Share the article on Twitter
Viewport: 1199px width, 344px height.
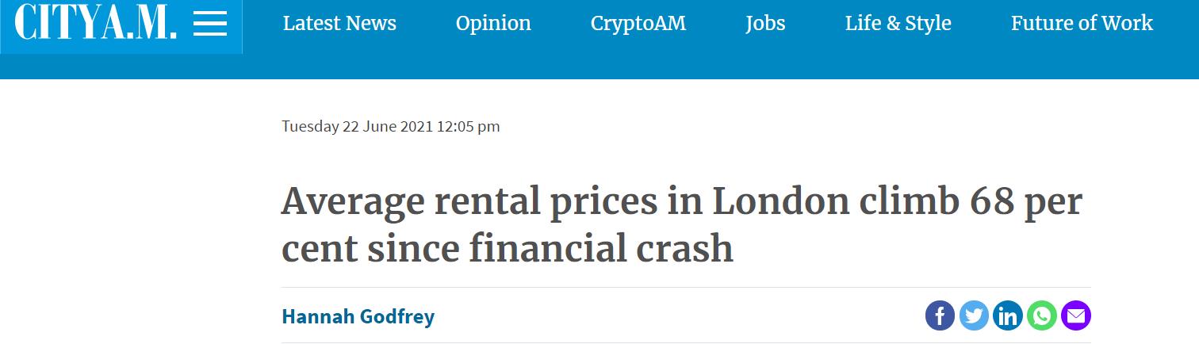(x=975, y=316)
